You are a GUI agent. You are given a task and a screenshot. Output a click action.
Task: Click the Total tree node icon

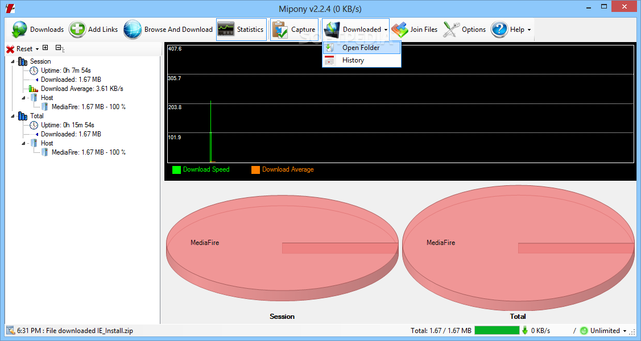click(x=23, y=117)
